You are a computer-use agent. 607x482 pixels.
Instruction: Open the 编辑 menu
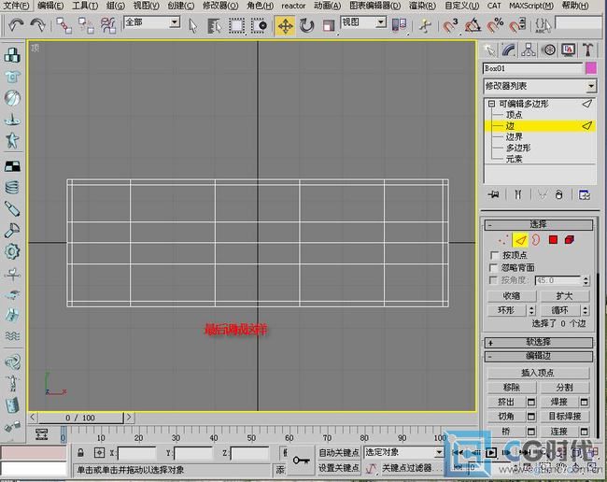(x=50, y=6)
